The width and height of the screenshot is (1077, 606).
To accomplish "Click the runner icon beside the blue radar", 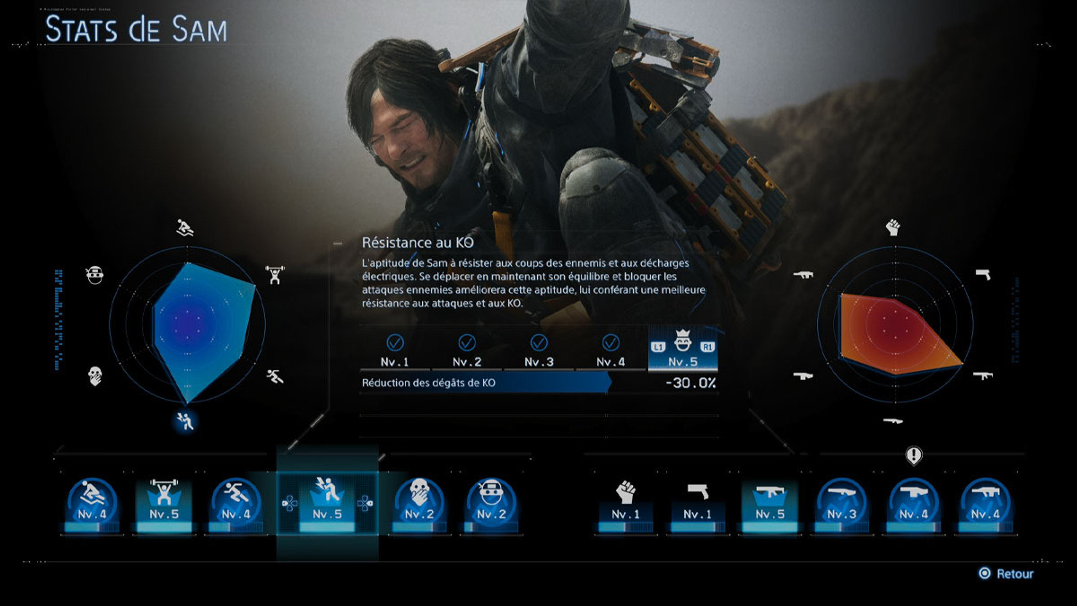I will click(x=275, y=376).
